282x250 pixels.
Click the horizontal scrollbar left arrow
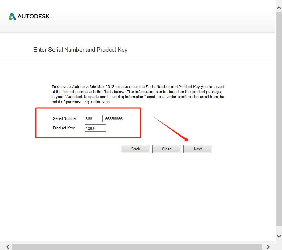[x=7, y=247]
